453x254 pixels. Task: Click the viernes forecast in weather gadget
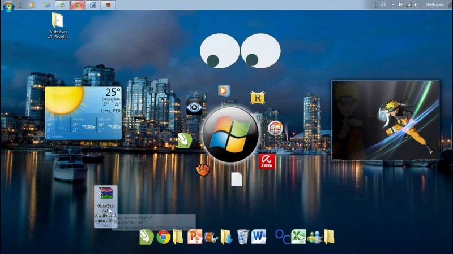[x=83, y=124]
